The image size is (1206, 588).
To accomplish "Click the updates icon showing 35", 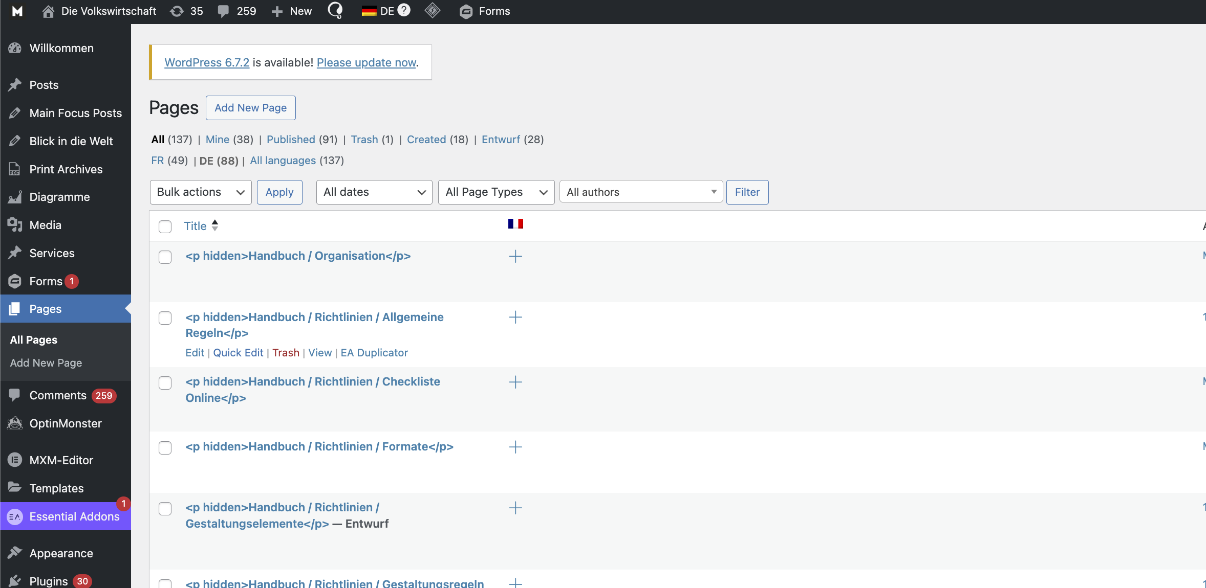I will coord(177,11).
